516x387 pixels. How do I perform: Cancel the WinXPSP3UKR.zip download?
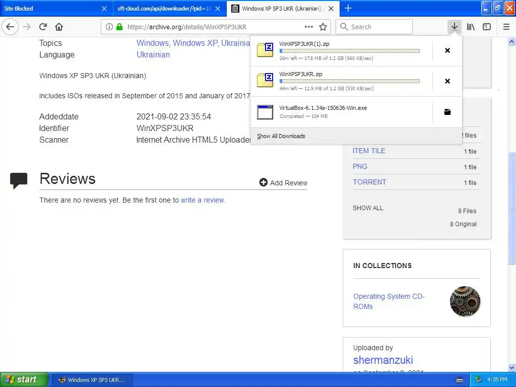447,81
